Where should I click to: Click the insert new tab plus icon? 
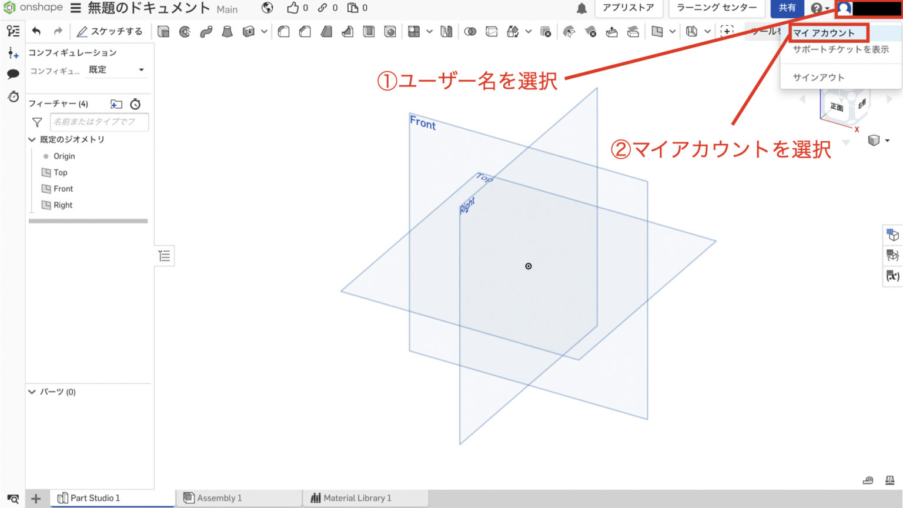coord(36,499)
